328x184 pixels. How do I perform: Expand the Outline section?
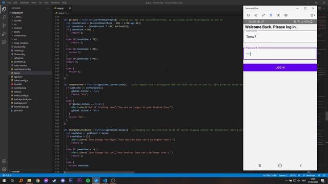[15, 172]
